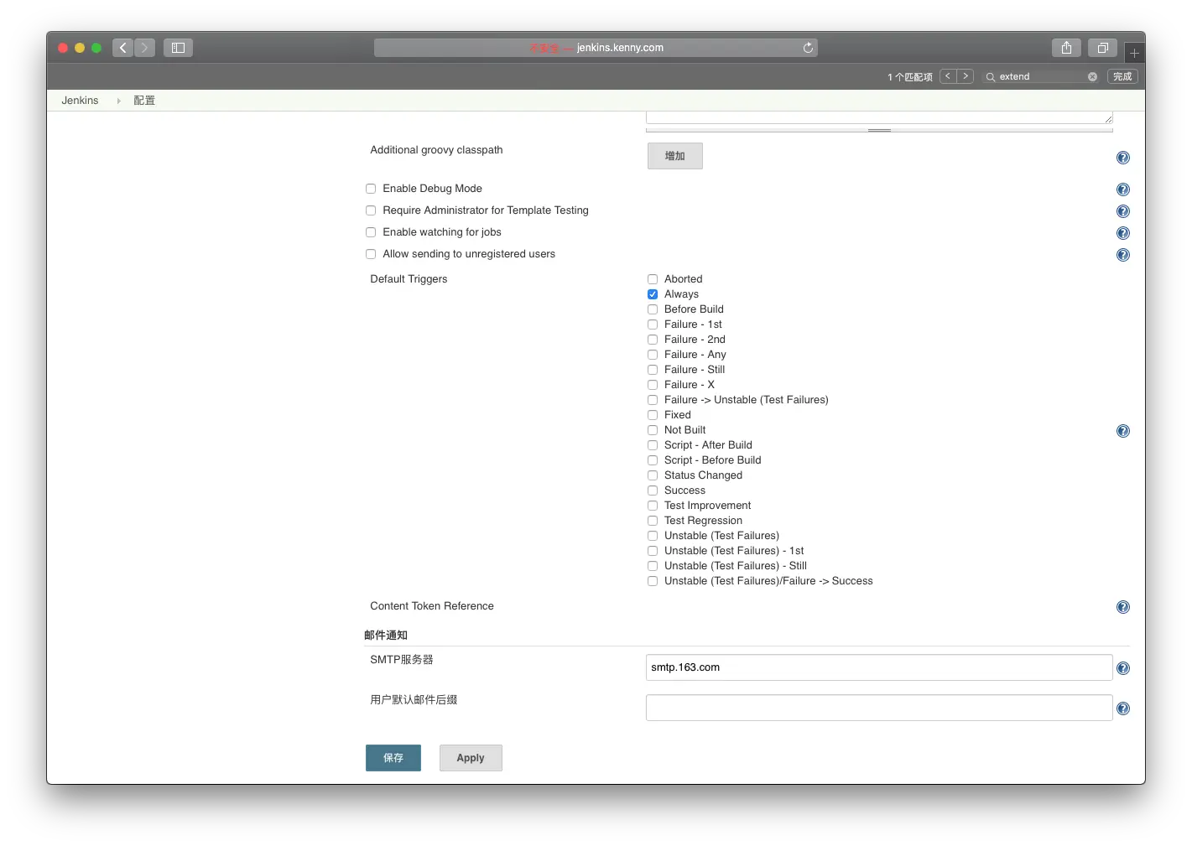Click the 增加 classpath button
The image size is (1192, 846).
coord(674,156)
